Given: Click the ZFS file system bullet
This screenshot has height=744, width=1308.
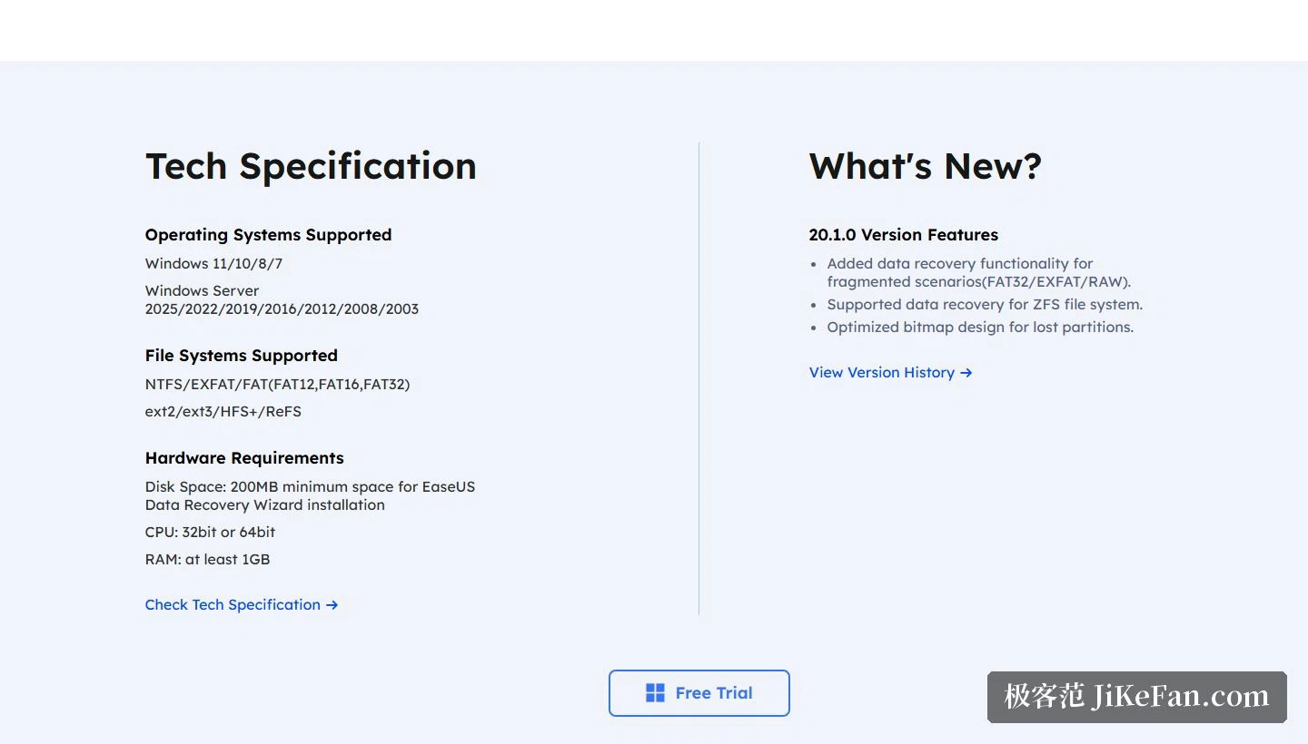Looking at the screenshot, I should coord(985,305).
